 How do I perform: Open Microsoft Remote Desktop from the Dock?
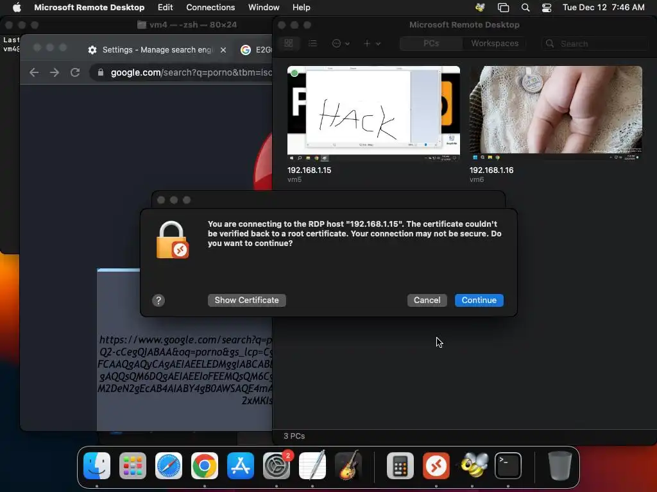click(x=436, y=465)
